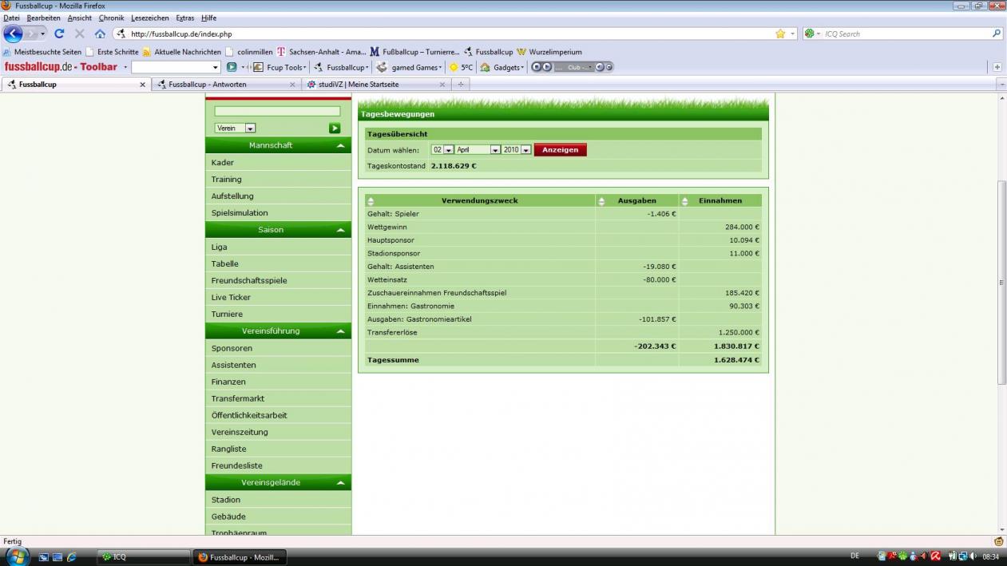The image size is (1007, 566).
Task: Click the green search go arrow in sidebar
Action: click(x=335, y=128)
